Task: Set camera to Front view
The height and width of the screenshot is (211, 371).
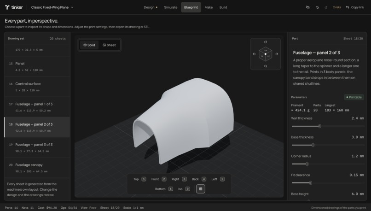Action: 159,179
